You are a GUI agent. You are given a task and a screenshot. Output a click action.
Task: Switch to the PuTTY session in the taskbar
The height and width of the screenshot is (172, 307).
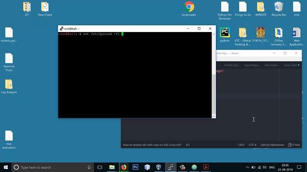point(171,167)
